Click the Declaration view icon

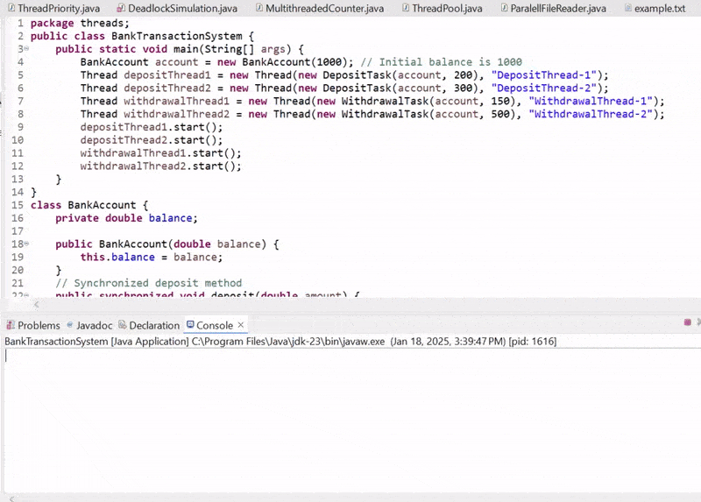[x=122, y=325]
